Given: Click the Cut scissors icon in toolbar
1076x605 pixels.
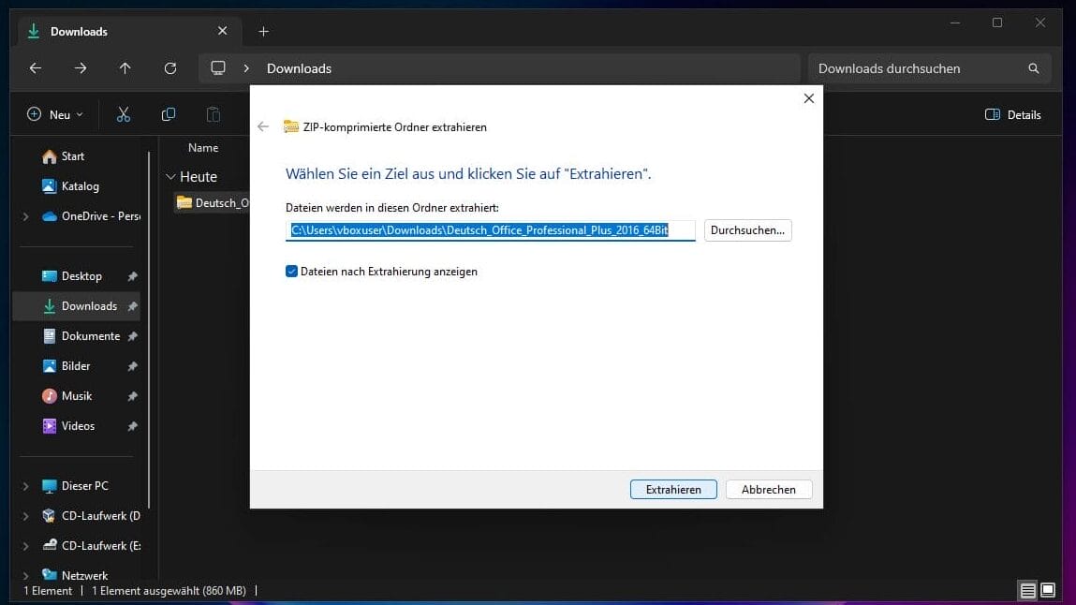Looking at the screenshot, I should 123,114.
